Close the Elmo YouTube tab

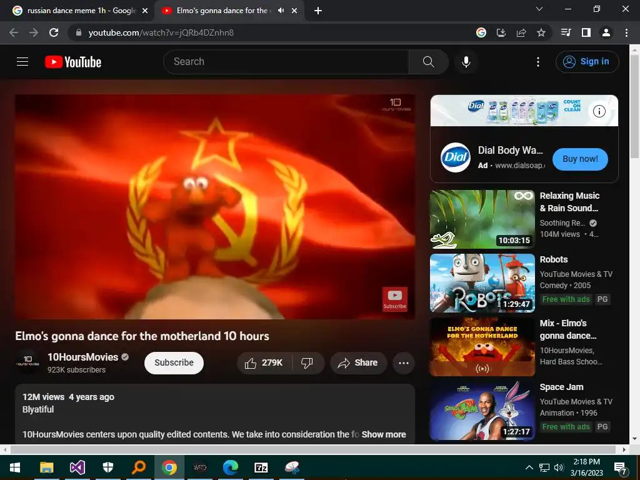coord(294,11)
